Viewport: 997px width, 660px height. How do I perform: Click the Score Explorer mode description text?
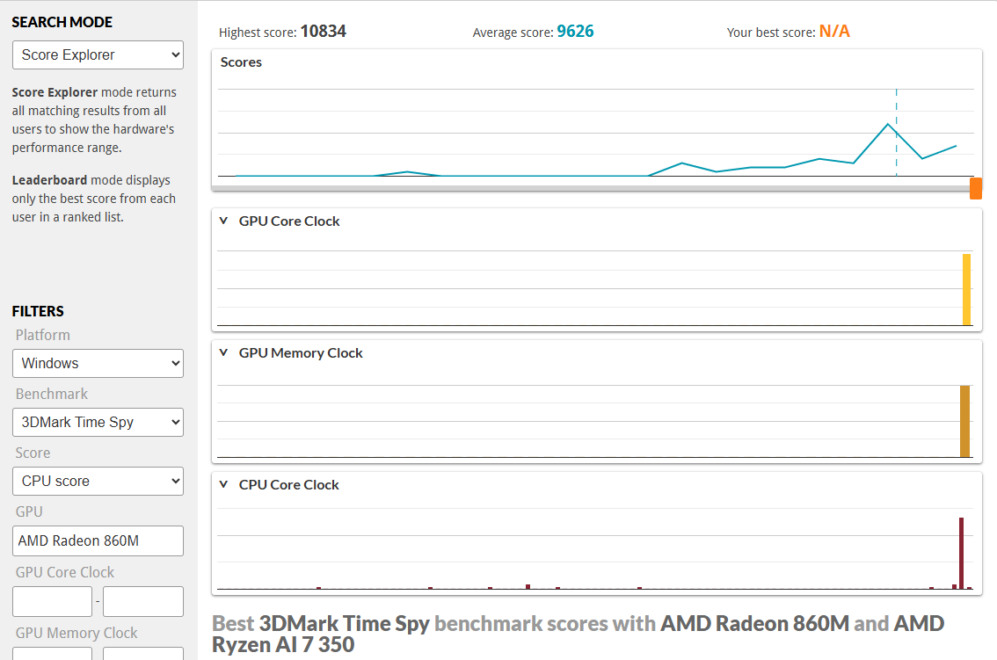[x=94, y=120]
